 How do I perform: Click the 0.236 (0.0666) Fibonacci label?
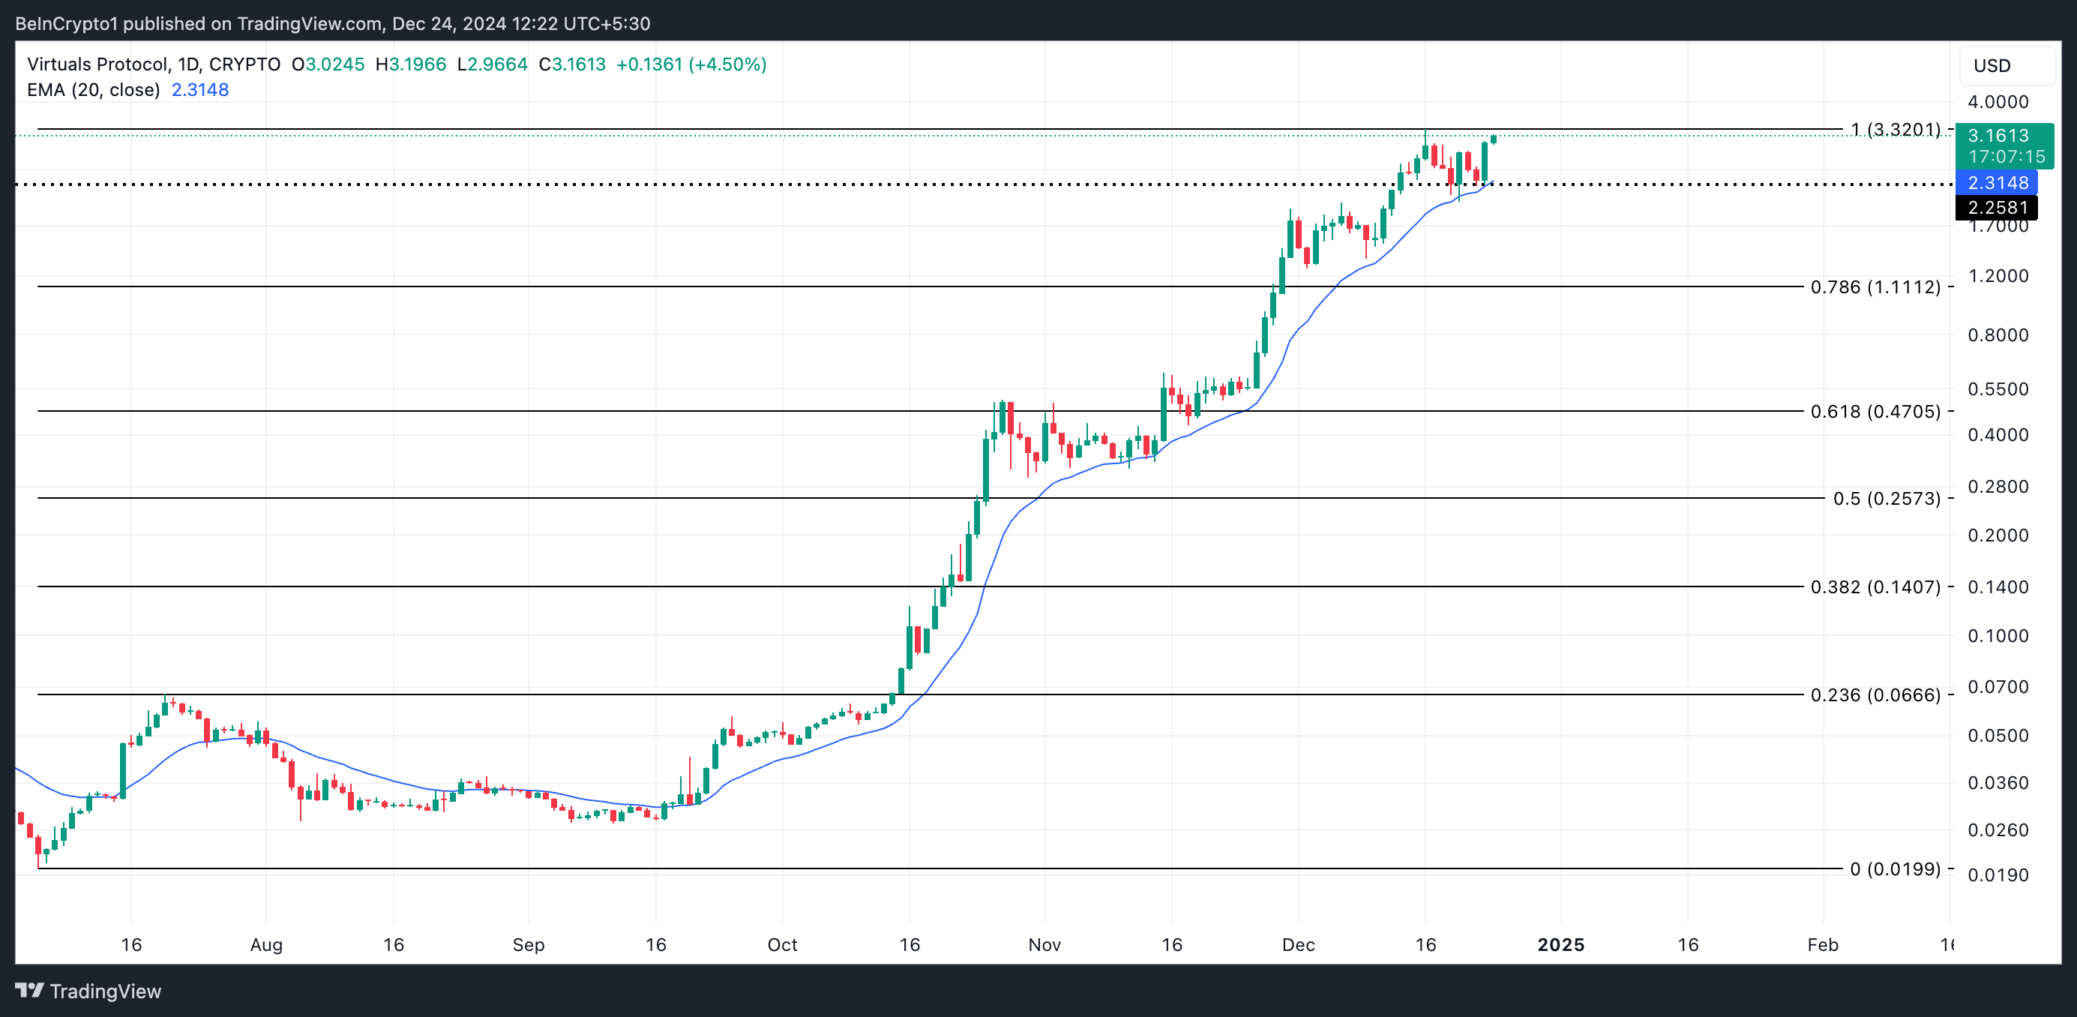(x=1875, y=695)
